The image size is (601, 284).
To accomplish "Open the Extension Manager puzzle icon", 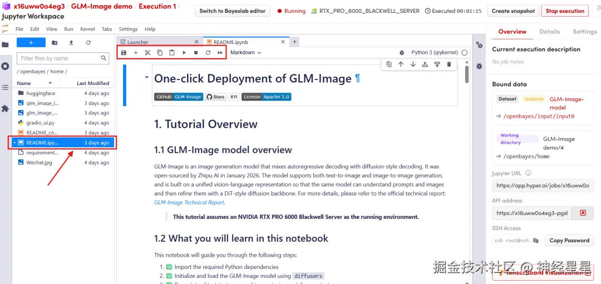I will pyautogui.click(x=5, y=109).
